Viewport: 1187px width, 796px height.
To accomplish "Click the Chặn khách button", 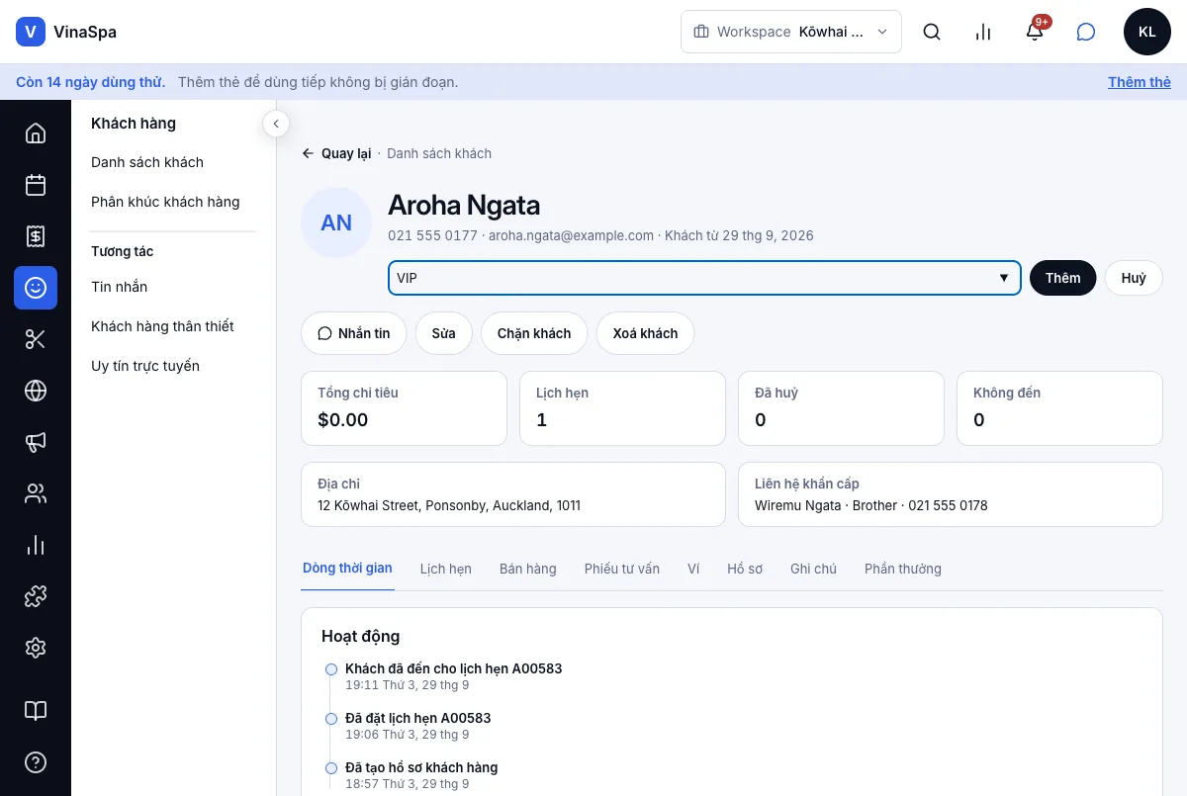I will [x=534, y=333].
